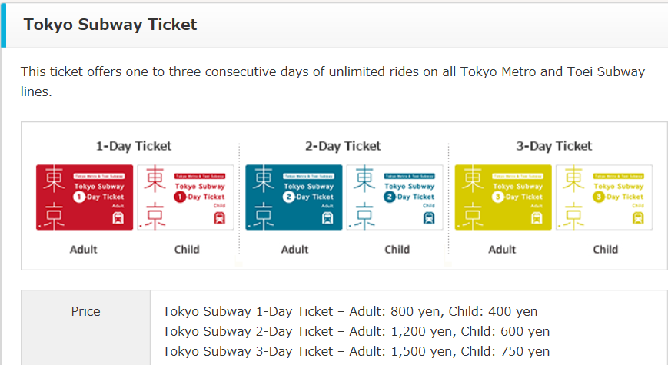Image resolution: width=668 pixels, height=365 pixels.
Task: Click the red 1-Day Adult ticket image
Action: pos(85,197)
